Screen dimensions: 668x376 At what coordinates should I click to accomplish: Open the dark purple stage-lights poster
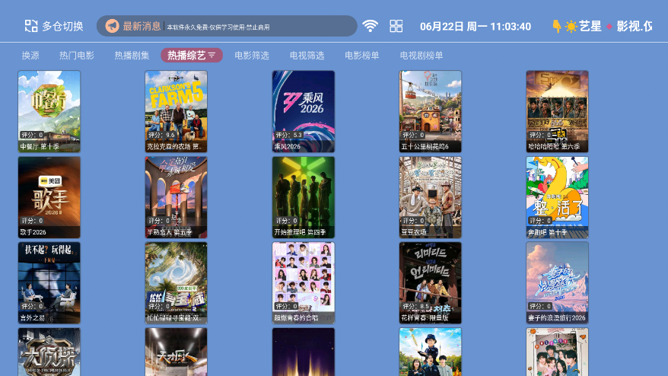304,352
